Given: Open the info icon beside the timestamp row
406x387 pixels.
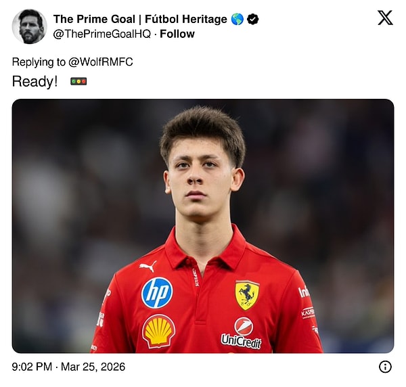Looking at the screenshot, I should tap(385, 367).
